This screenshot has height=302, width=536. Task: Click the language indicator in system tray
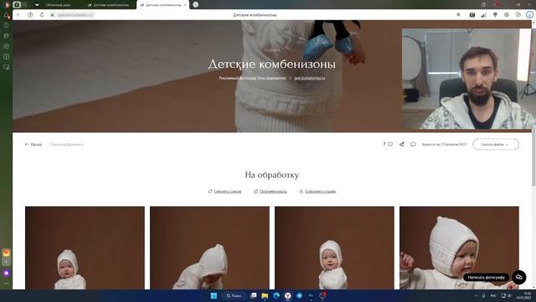pos(493,295)
